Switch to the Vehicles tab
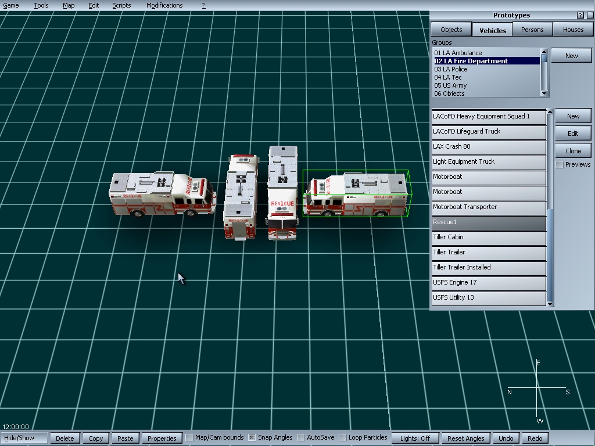This screenshot has height=446, width=595. click(493, 30)
